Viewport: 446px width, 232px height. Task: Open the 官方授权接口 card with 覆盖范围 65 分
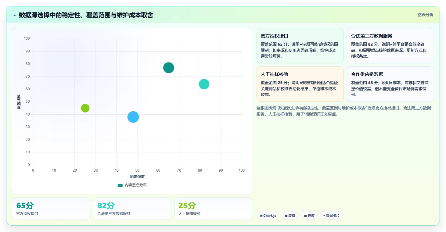[x=300, y=46]
